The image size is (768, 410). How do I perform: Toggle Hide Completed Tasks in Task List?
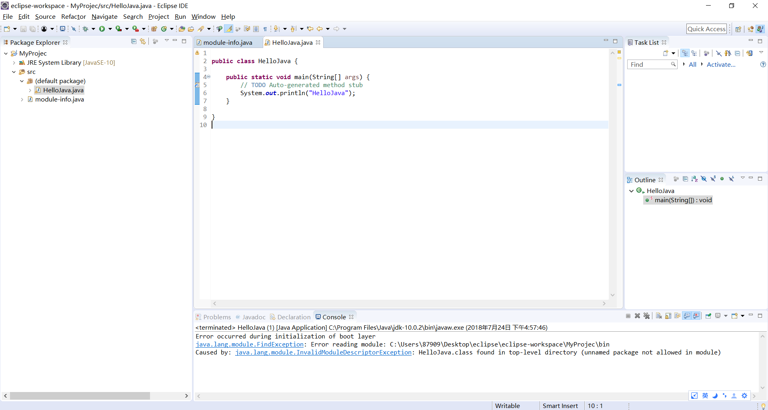719,53
